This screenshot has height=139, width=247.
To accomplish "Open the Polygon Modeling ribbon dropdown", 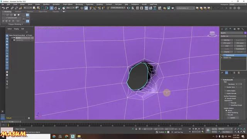I will (x=15, y=24).
